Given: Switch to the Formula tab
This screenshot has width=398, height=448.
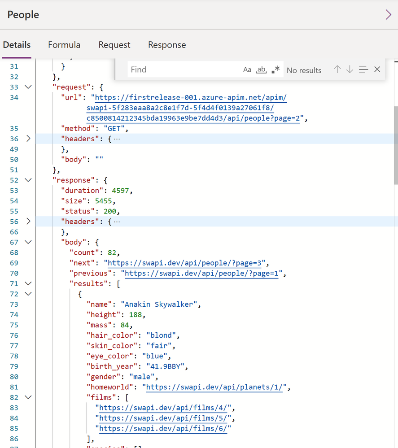Looking at the screenshot, I should 64,45.
